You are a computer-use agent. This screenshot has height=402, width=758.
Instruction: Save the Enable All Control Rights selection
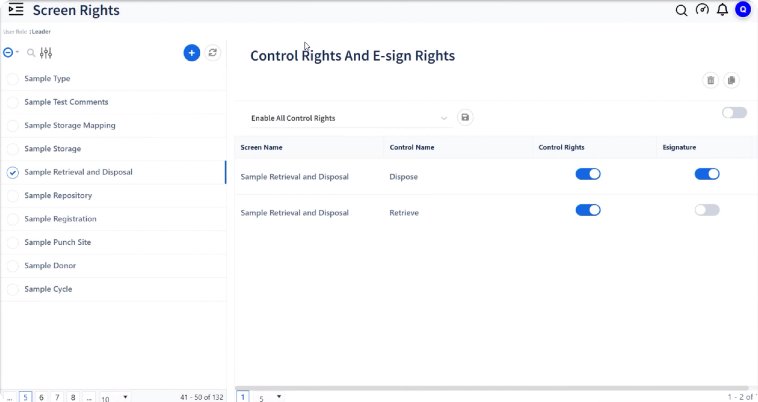(x=465, y=117)
